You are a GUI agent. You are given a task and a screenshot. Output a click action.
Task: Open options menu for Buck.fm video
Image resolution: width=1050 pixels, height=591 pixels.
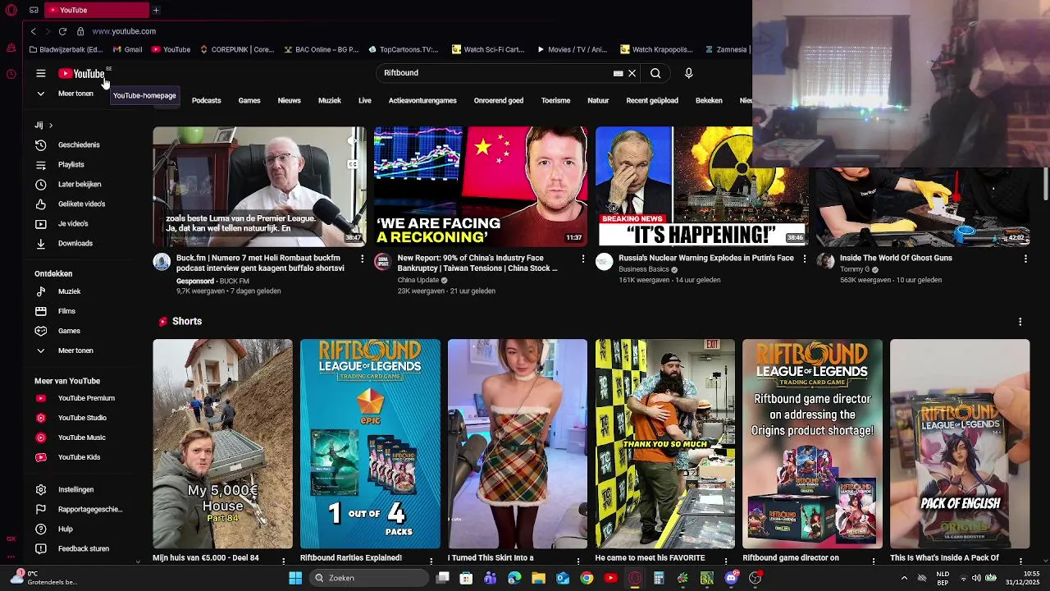pyautogui.click(x=362, y=259)
